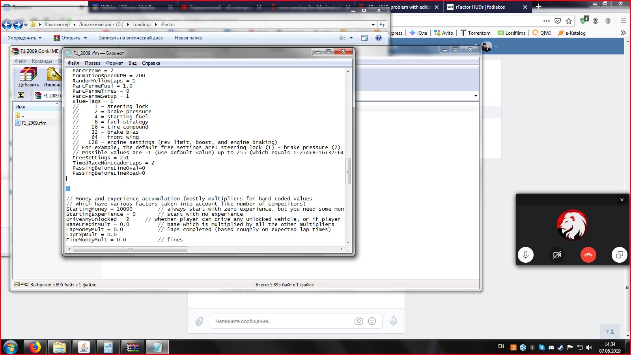Open emoji picker smiley icon
Viewport: 631px width, 355px height.
[x=372, y=321]
